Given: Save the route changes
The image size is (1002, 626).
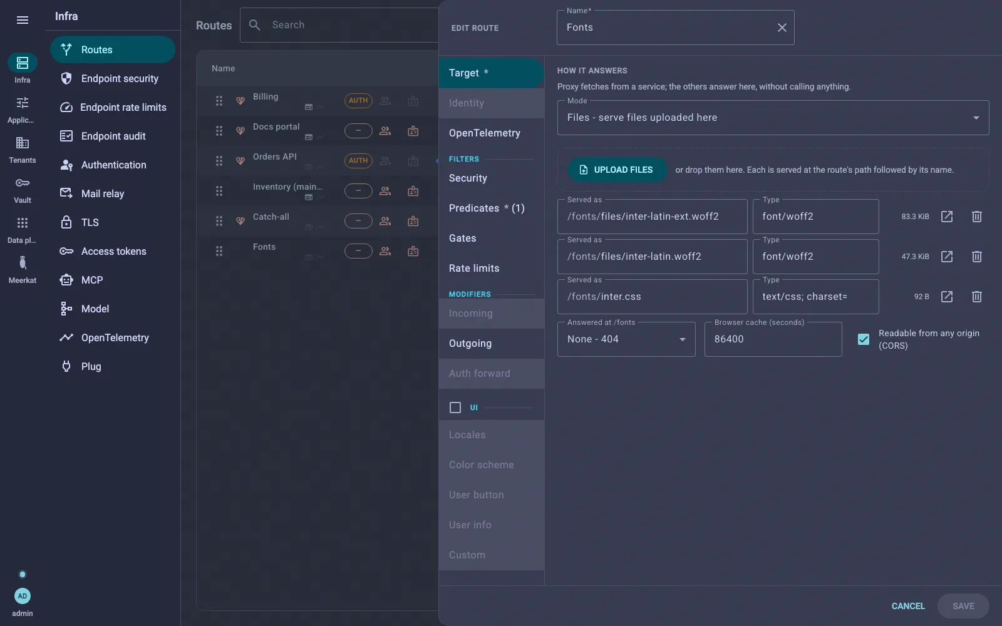Looking at the screenshot, I should [963, 606].
